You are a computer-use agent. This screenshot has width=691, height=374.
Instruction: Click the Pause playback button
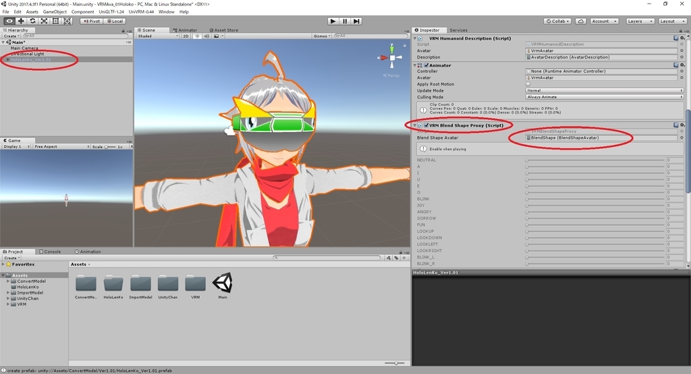(x=345, y=21)
